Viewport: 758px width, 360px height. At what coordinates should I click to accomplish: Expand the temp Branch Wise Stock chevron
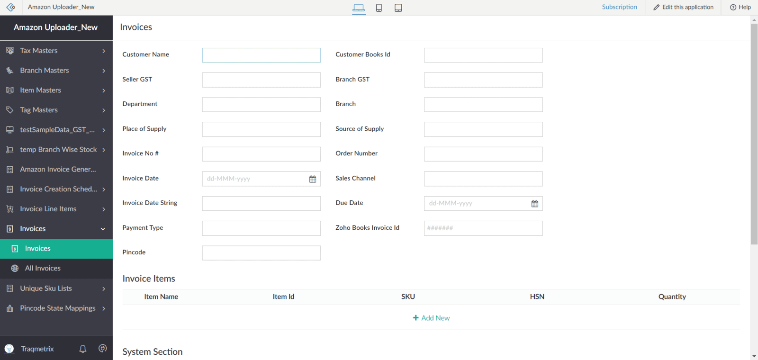104,150
